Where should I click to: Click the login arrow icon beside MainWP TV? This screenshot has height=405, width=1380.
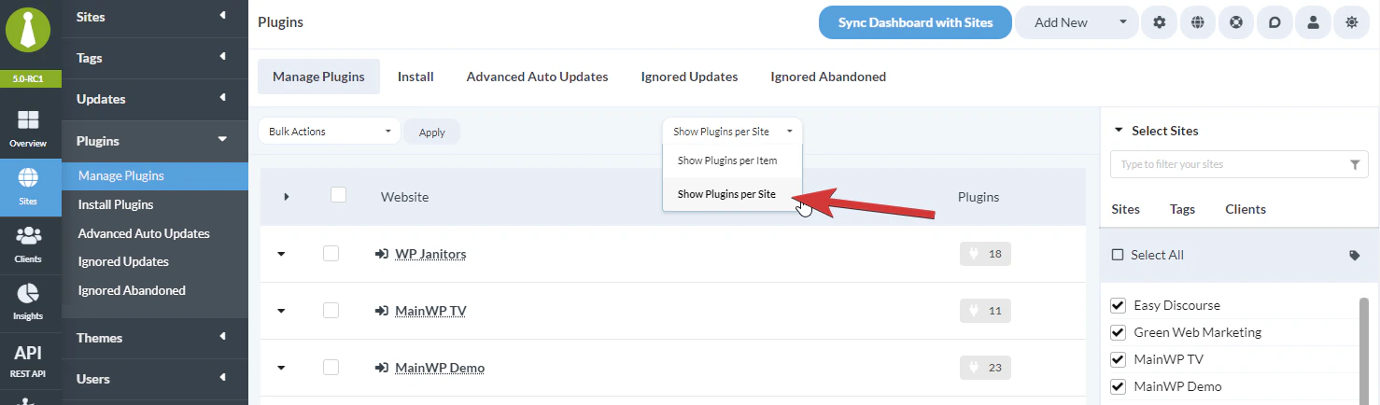382,311
